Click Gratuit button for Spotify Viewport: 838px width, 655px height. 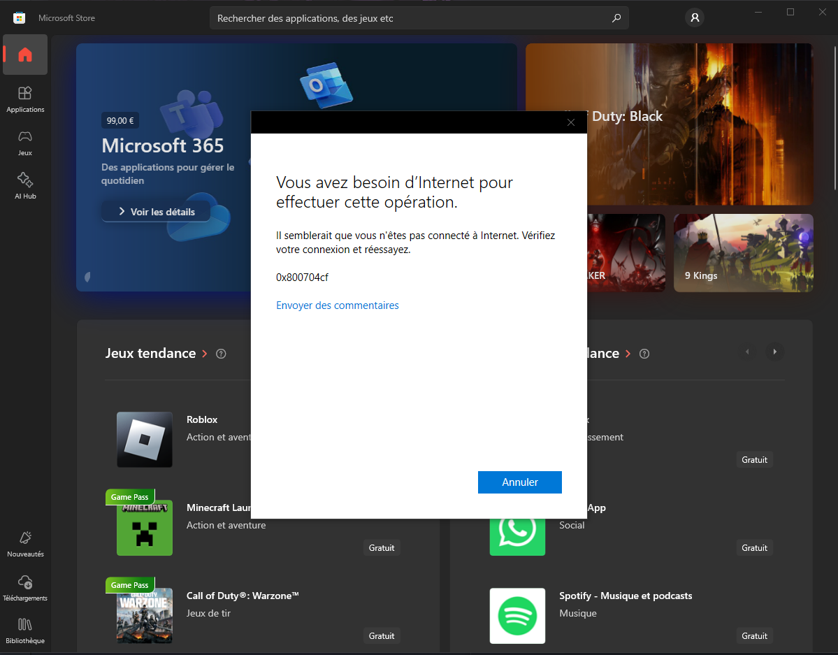[754, 635]
